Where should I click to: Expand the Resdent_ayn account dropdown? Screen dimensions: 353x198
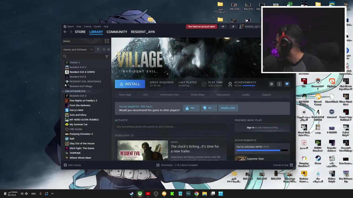coord(250,27)
